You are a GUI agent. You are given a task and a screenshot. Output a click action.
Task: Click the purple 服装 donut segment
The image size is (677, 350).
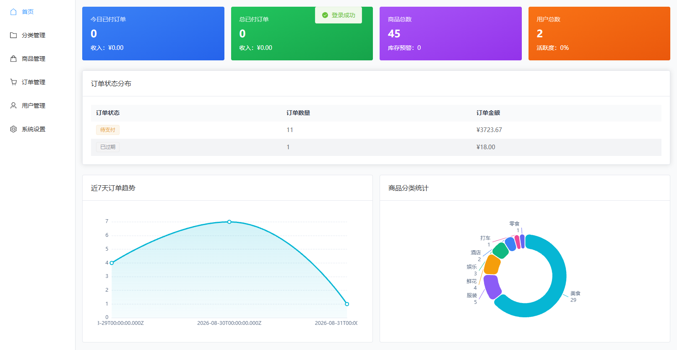tap(492, 286)
